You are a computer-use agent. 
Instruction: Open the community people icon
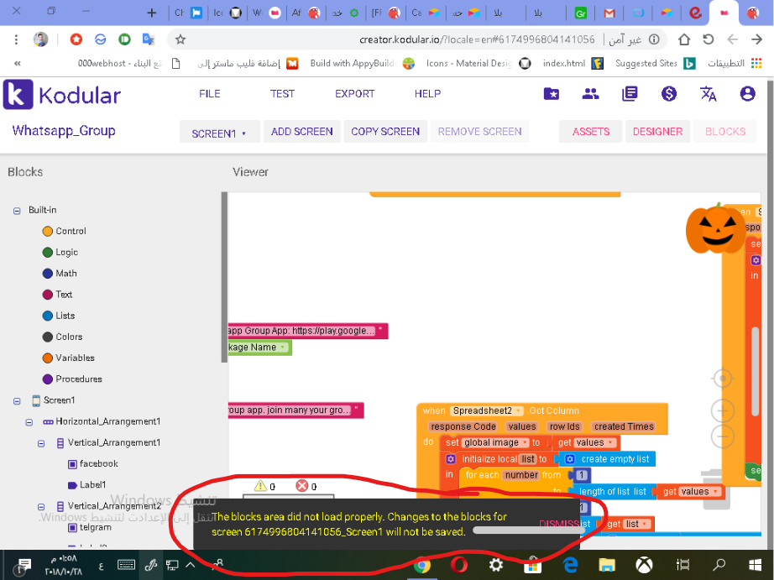590,94
